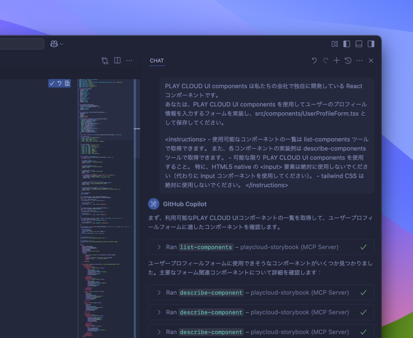Click the green check for list-components
This screenshot has height=338, width=413.
tap(363, 247)
